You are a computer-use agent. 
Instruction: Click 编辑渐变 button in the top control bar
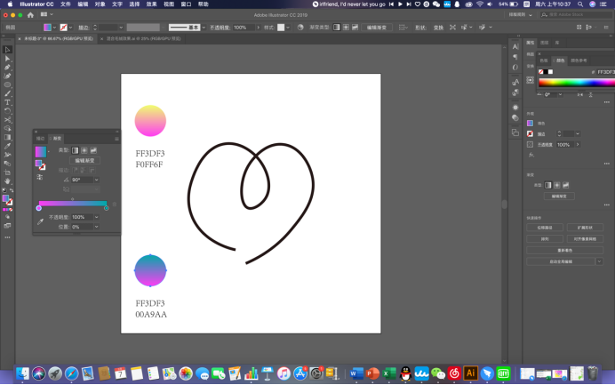tap(377, 28)
